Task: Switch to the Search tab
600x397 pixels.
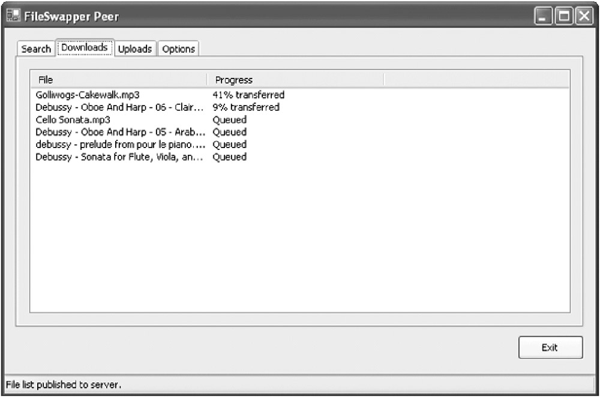Action: pos(36,49)
